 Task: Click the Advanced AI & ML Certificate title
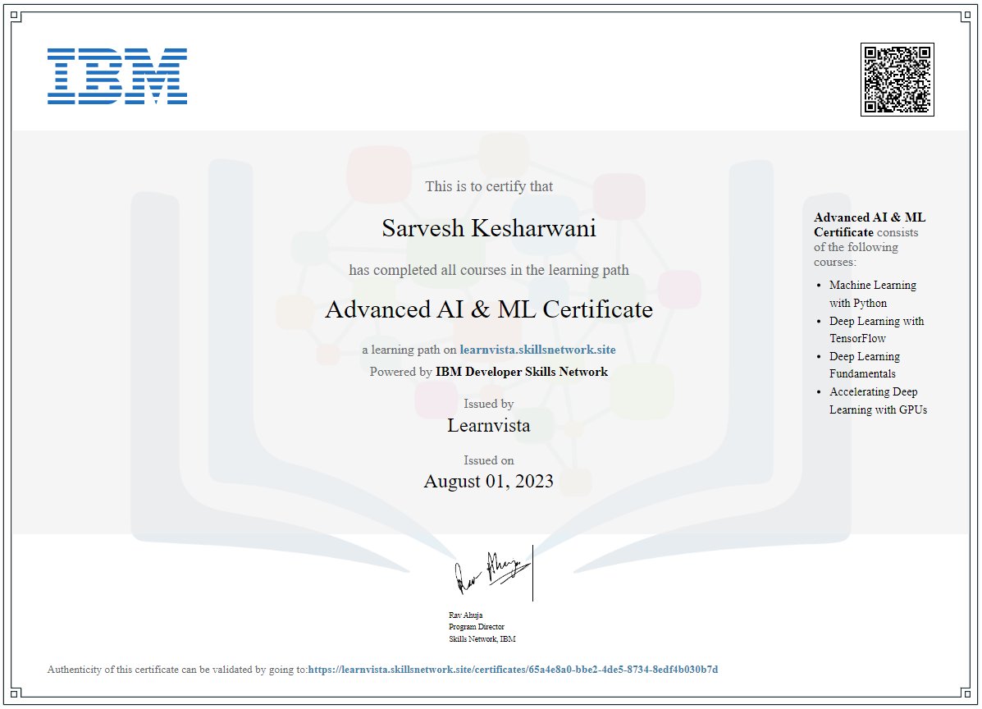488,309
